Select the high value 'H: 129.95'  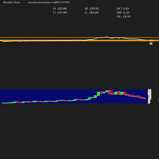pyautogui.click(x=92, y=9)
